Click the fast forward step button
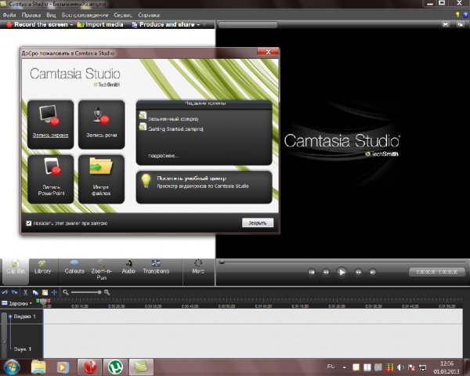470x376 pixels. coord(358,273)
